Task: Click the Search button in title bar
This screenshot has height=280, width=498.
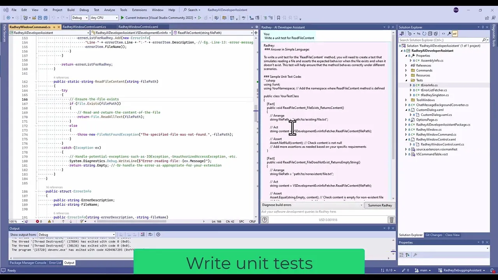Action: 192,10
